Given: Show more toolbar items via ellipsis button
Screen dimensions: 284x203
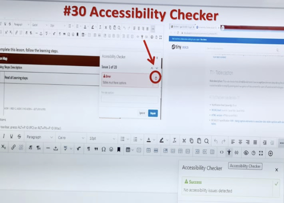Looking at the screenshot, I should click(x=281, y=143).
